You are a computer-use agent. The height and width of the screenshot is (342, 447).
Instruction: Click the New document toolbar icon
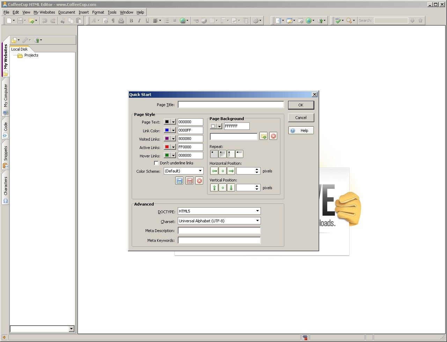9,21
